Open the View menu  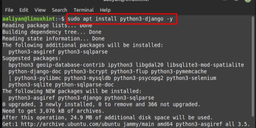pos(40,10)
